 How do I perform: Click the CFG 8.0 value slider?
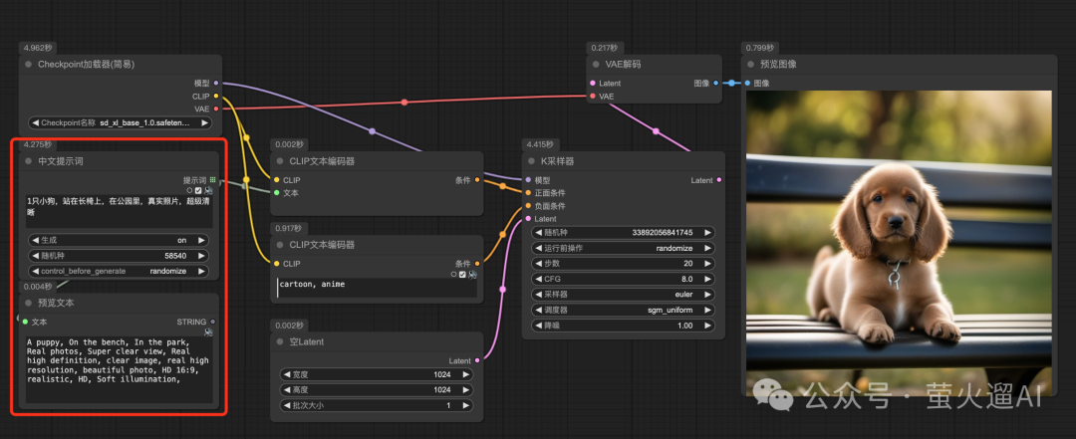pyautogui.click(x=623, y=279)
